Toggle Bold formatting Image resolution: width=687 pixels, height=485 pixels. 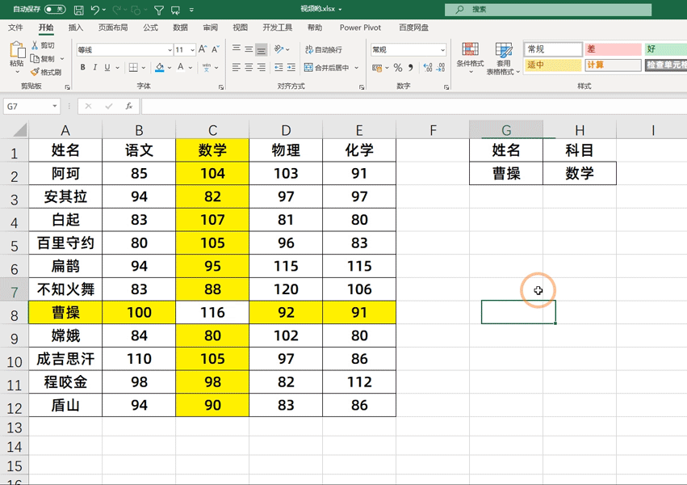coord(83,67)
